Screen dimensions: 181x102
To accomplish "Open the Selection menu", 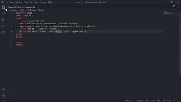I will (19, 2).
